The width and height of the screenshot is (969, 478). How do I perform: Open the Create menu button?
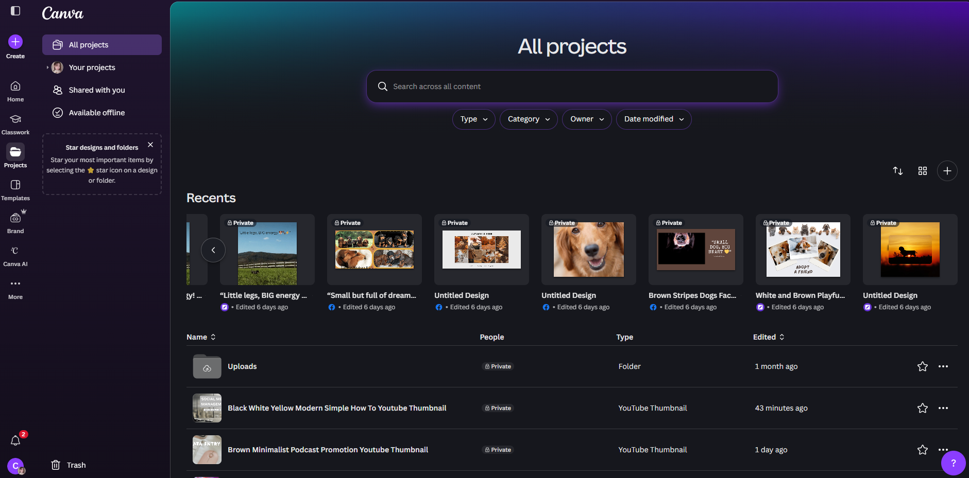[15, 47]
